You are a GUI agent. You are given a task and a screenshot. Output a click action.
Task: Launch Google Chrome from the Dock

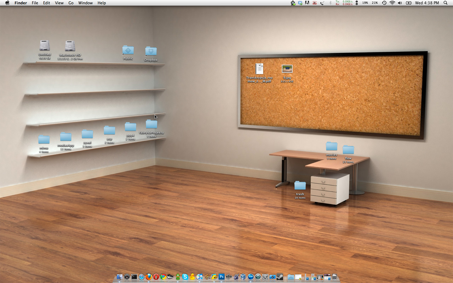[163, 277]
